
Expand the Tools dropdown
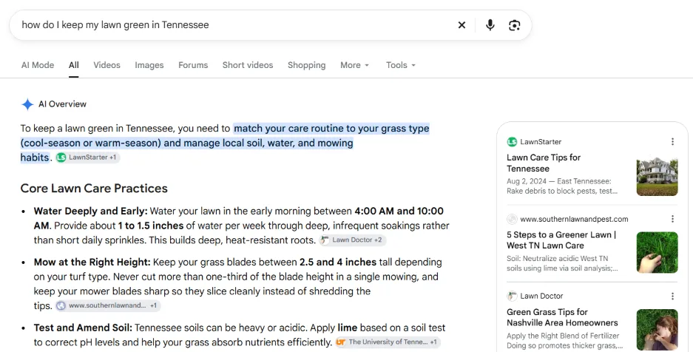tap(400, 65)
